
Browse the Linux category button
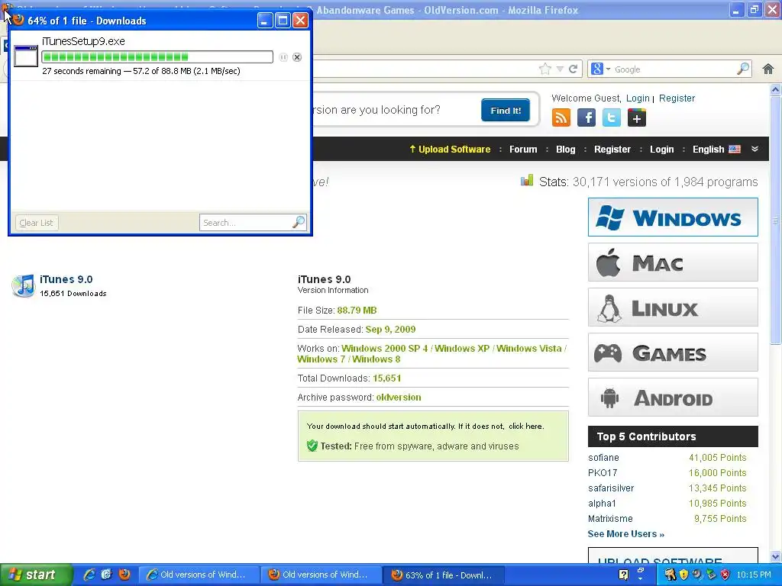pos(673,307)
